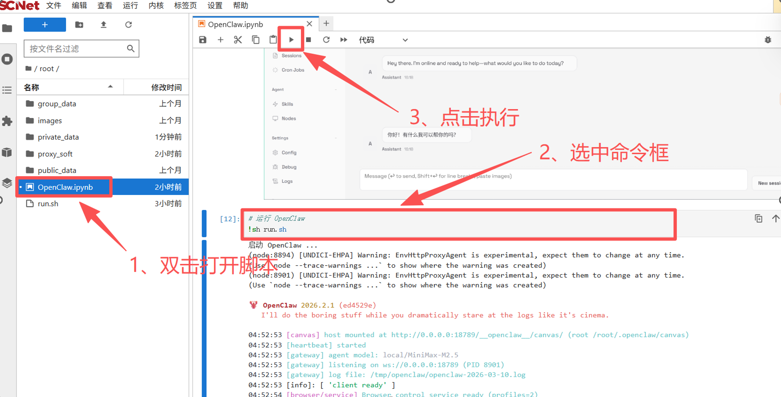Cut the selected cell with scissors icon

238,39
